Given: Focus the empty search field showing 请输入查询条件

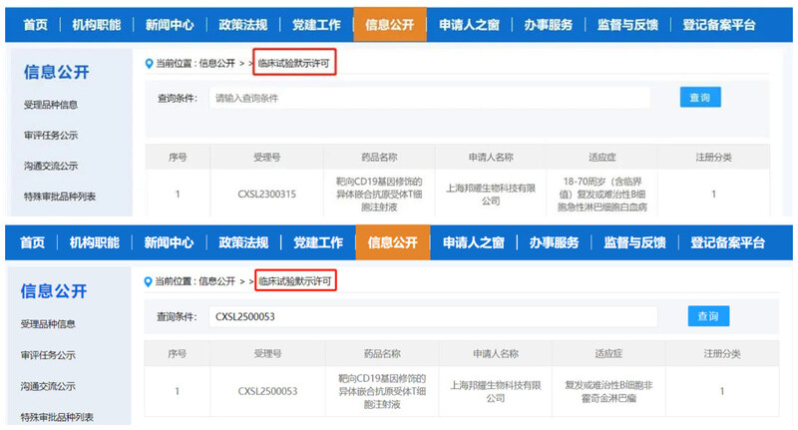Looking at the screenshot, I should pyautogui.click(x=429, y=98).
